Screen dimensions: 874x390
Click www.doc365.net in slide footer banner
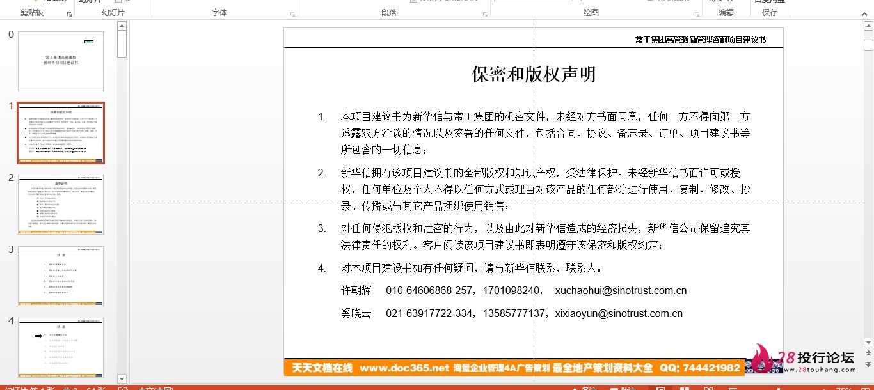404,368
